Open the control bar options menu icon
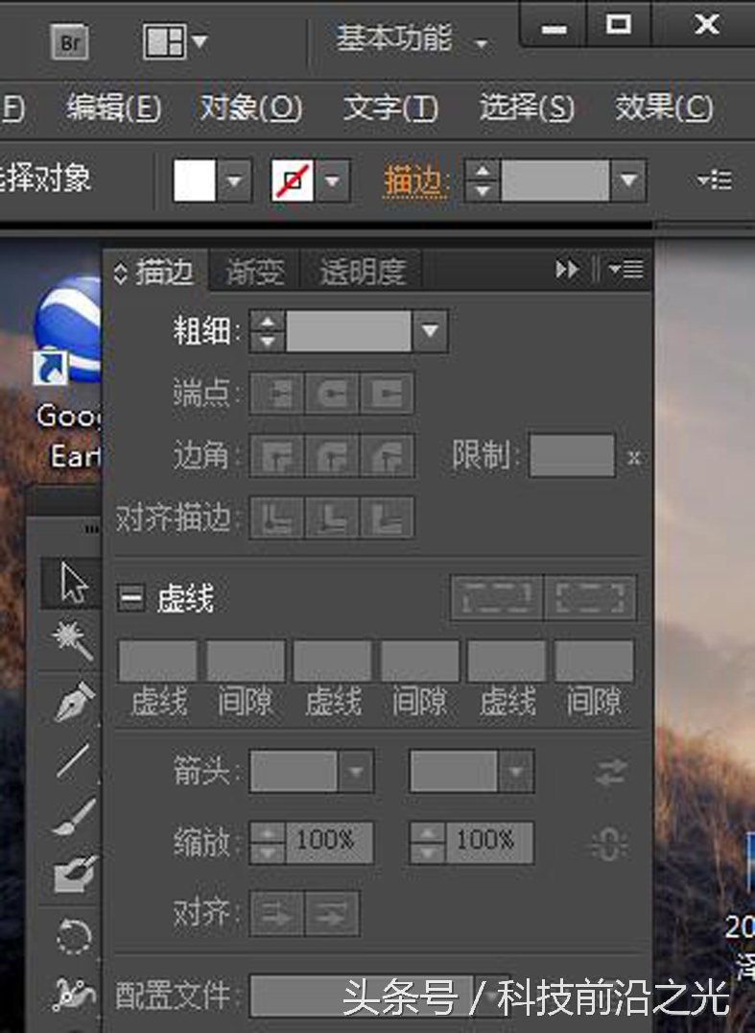Viewport: 755px width, 1033px height. pyautogui.click(x=715, y=180)
